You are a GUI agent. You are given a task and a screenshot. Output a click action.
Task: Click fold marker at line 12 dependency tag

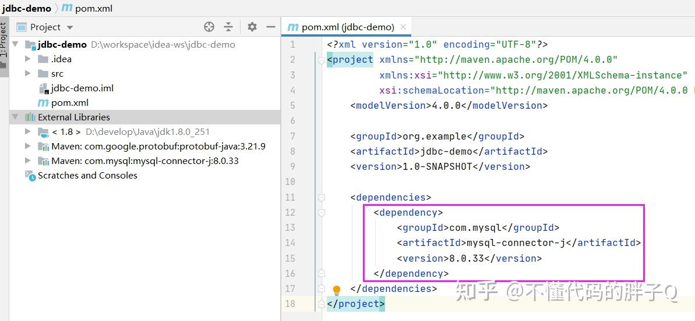322,213
